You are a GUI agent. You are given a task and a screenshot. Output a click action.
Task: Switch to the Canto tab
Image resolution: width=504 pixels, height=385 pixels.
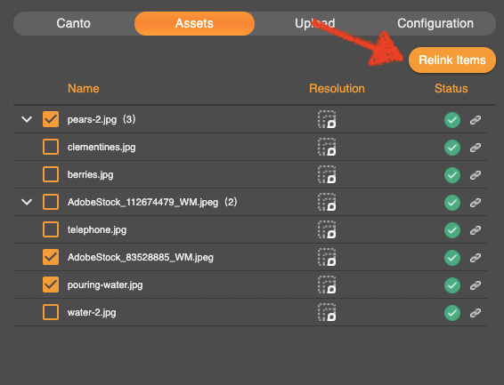coord(74,23)
